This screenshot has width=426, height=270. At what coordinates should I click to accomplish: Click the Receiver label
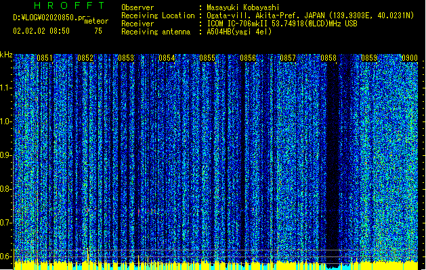click(x=137, y=24)
